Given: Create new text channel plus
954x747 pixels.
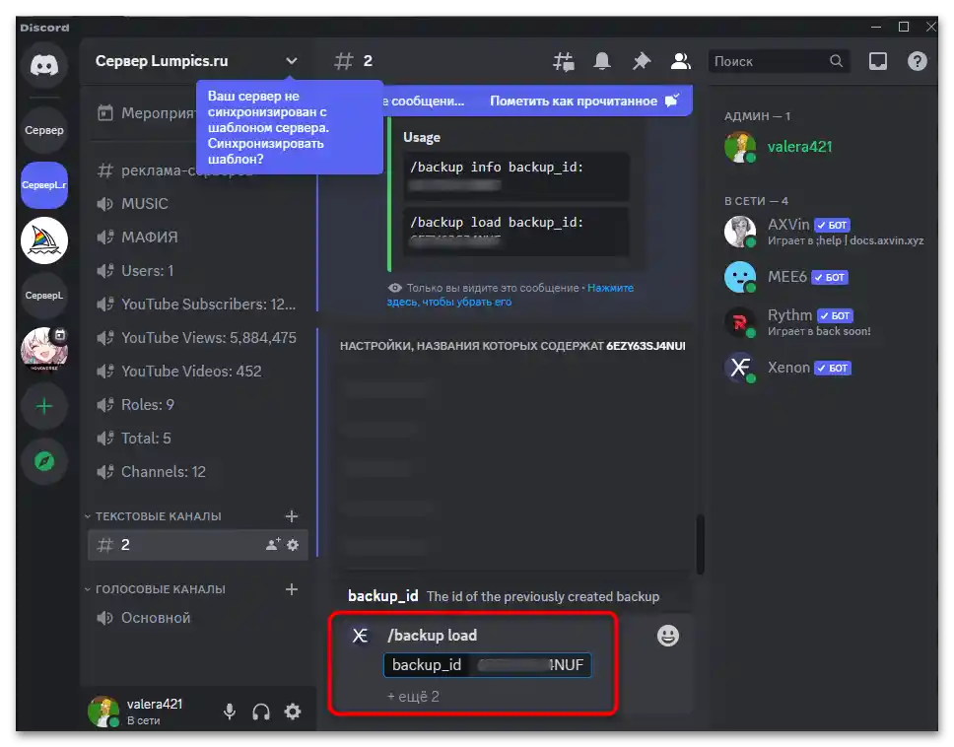Looking at the screenshot, I should (x=292, y=516).
